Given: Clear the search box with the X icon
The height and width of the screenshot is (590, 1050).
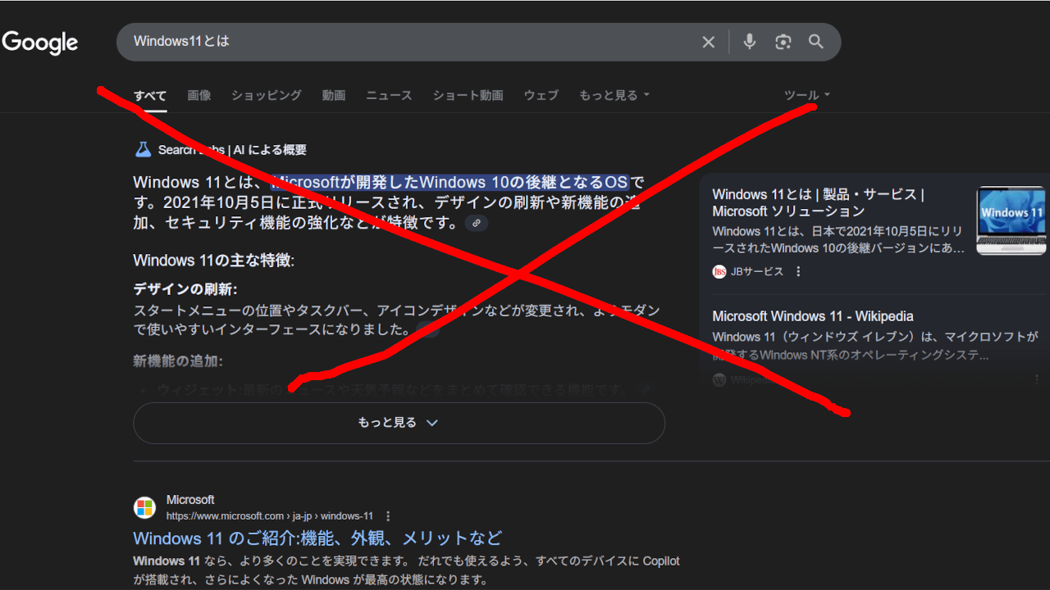Looking at the screenshot, I should click(x=709, y=42).
